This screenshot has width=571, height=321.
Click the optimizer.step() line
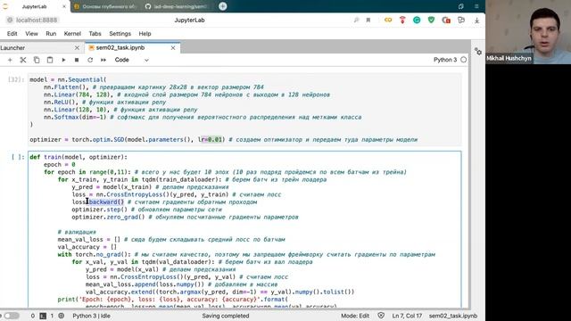click(x=146, y=210)
